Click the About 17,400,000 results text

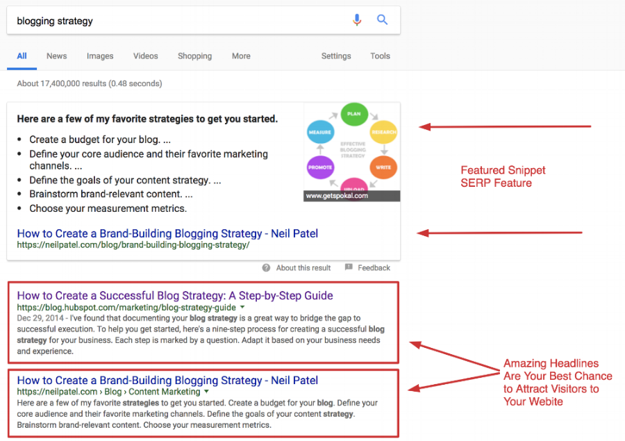coord(90,84)
